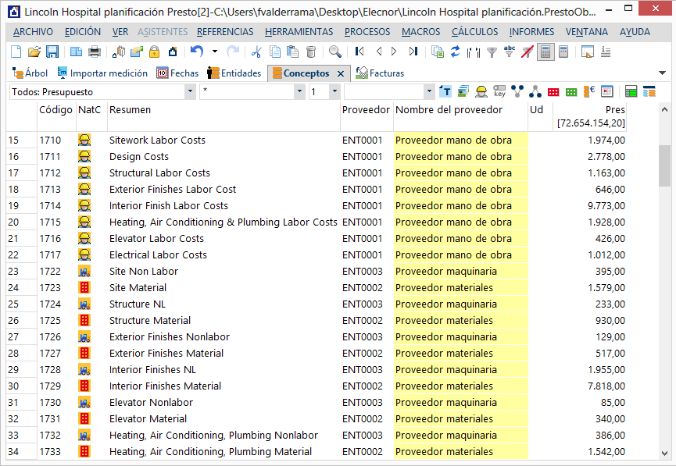Screen dimensions: 676x466
Task: Click the machinery nature icon for Structure NL
Action: pos(84,304)
